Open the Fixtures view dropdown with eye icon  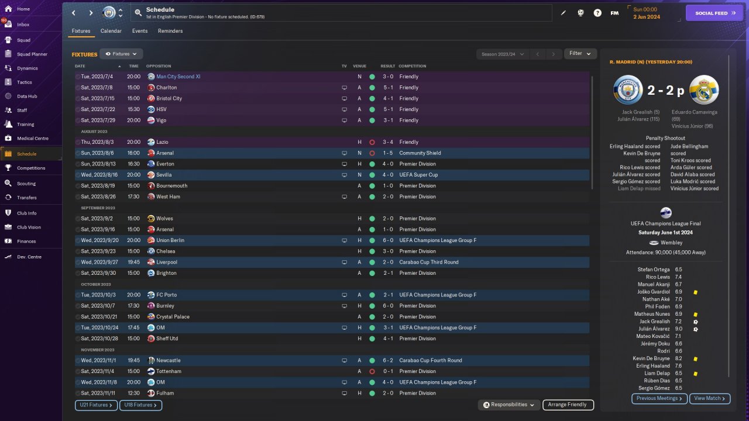[x=121, y=54]
